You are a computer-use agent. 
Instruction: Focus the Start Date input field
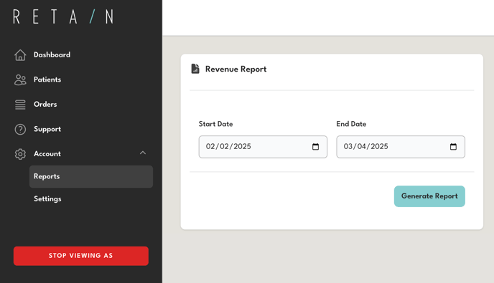pyautogui.click(x=263, y=147)
